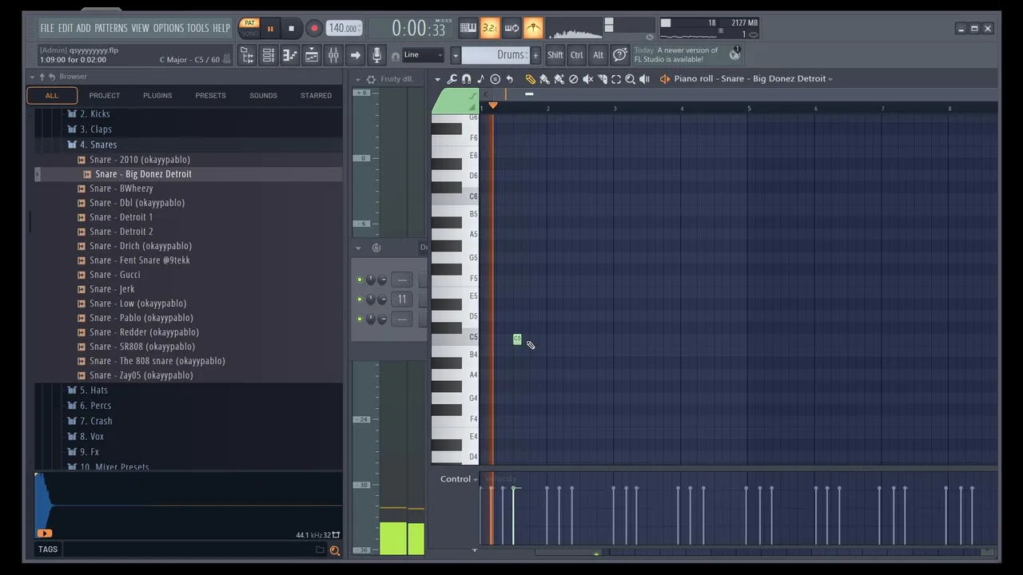Viewport: 1023px width, 575px height.
Task: Toggle the Ctrl modifier button
Action: pos(576,55)
